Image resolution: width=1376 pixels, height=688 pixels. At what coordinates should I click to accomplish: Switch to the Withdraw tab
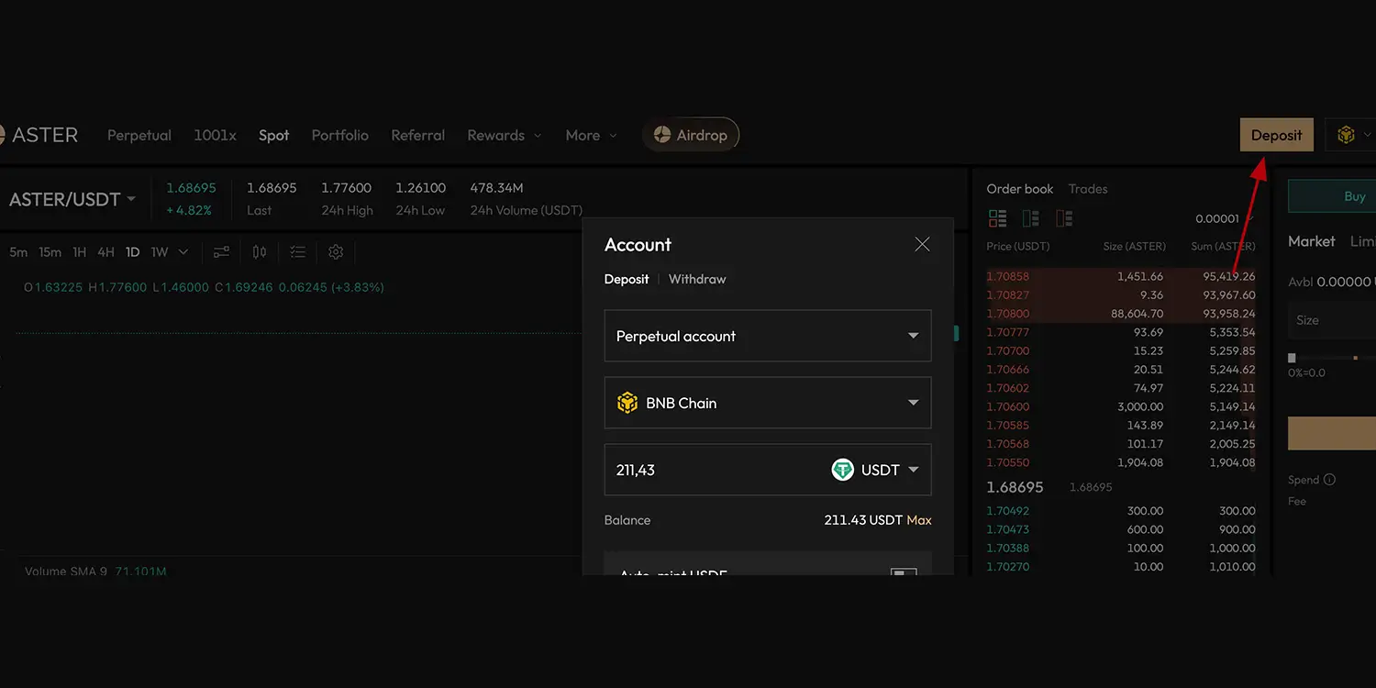(697, 279)
